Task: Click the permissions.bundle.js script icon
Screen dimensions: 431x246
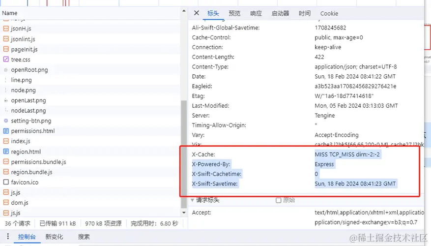Action: (x=6, y=161)
